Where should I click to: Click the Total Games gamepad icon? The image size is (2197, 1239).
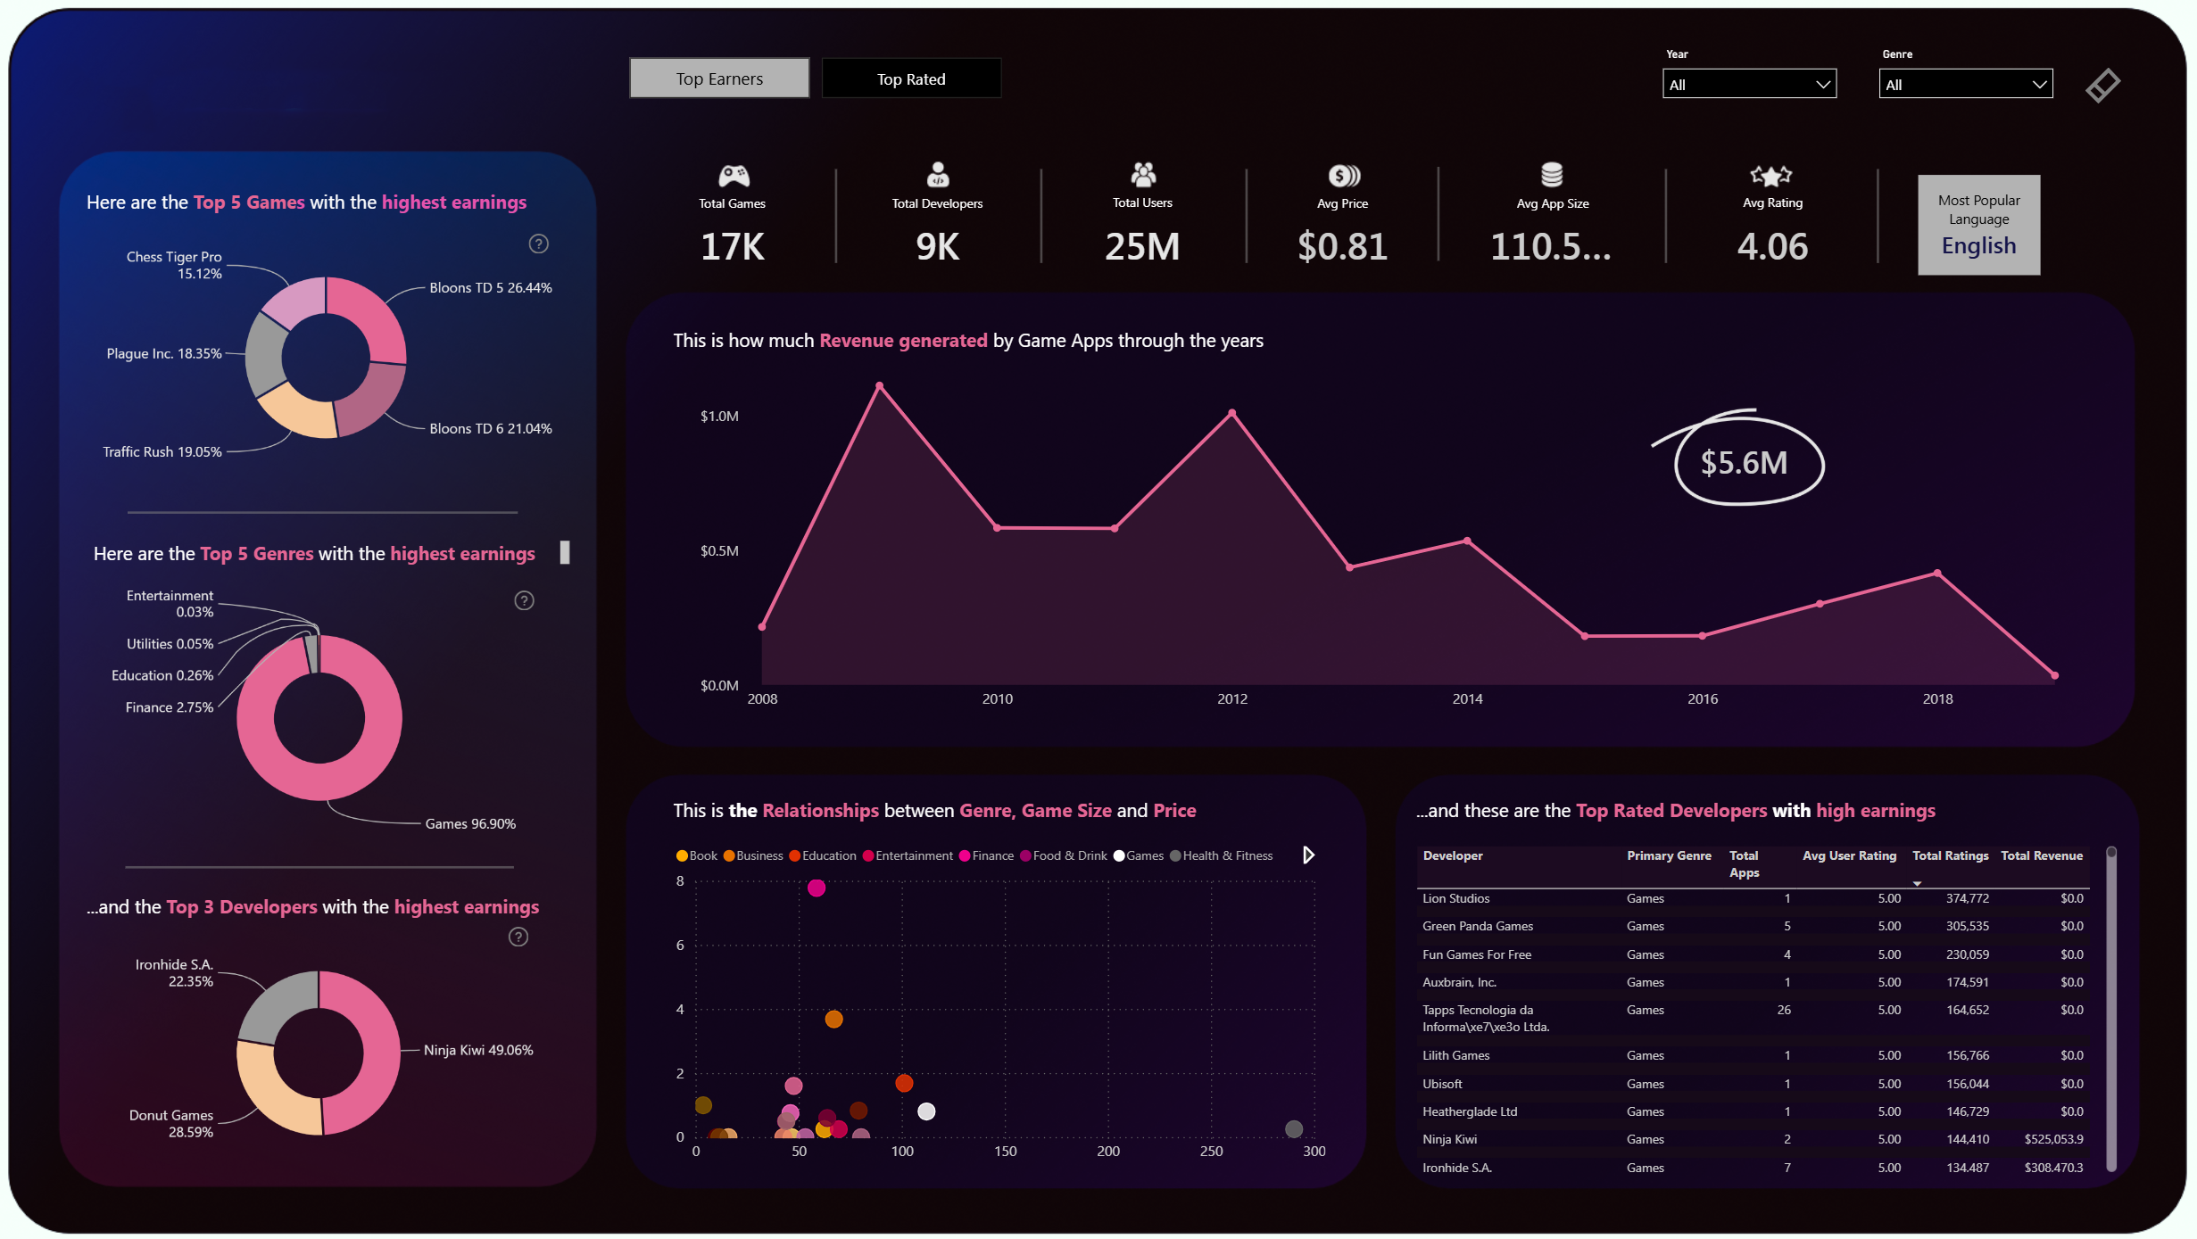pyautogui.click(x=733, y=175)
